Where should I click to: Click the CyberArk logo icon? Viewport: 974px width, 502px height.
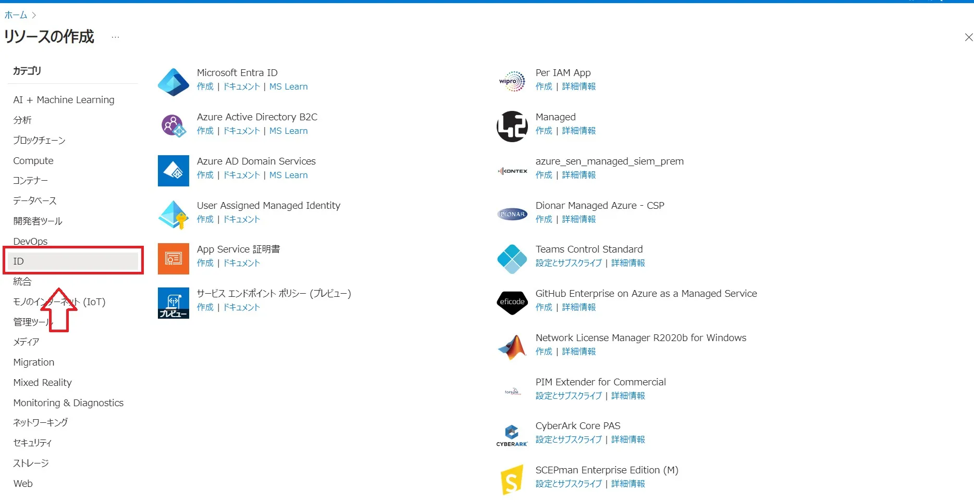512,435
